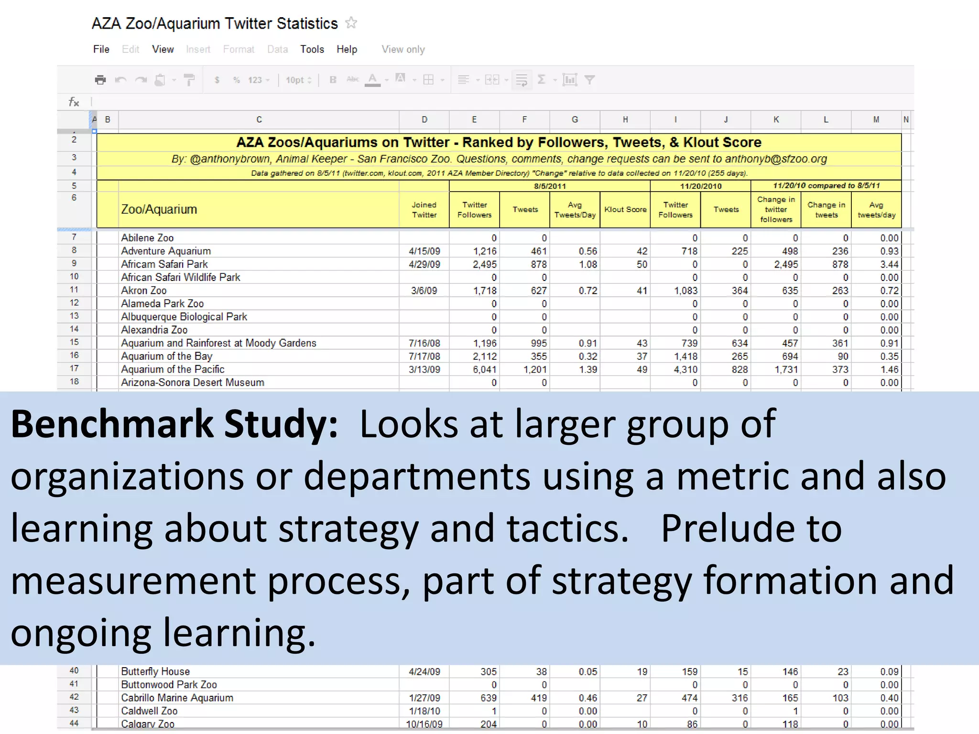Click the Redo arrow icon
This screenshot has height=734, width=979.
pos(141,80)
